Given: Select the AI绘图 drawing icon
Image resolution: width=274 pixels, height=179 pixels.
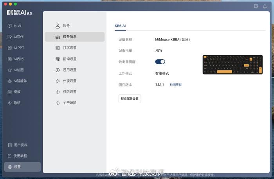Looking at the screenshot, I should click(9, 70).
